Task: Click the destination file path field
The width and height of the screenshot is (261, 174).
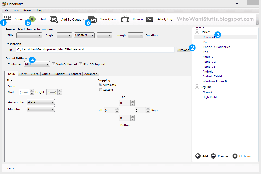Action: pos(95,50)
